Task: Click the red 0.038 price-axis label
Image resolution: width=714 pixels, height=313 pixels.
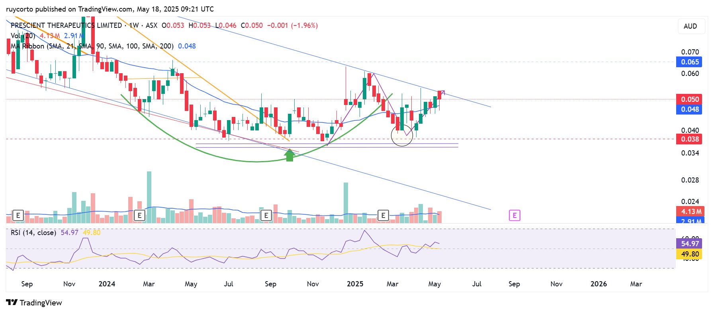Action: tap(689, 139)
